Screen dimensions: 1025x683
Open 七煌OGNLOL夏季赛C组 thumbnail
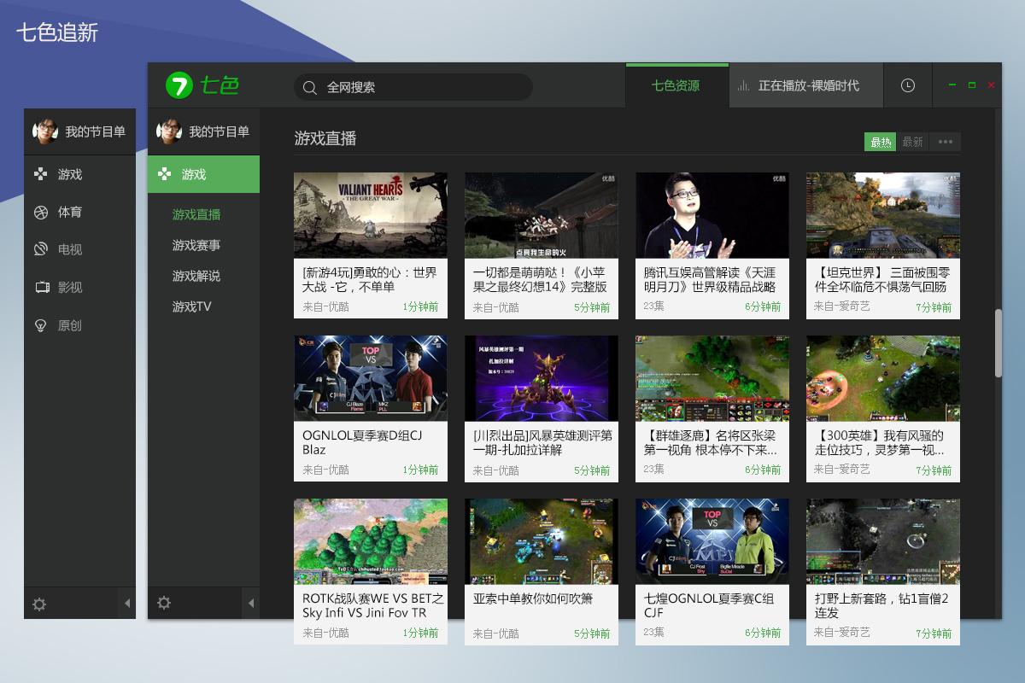pos(712,541)
